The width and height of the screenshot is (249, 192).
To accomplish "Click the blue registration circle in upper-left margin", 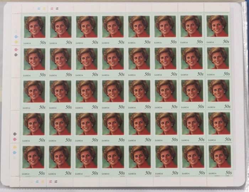I will coord(16,37).
